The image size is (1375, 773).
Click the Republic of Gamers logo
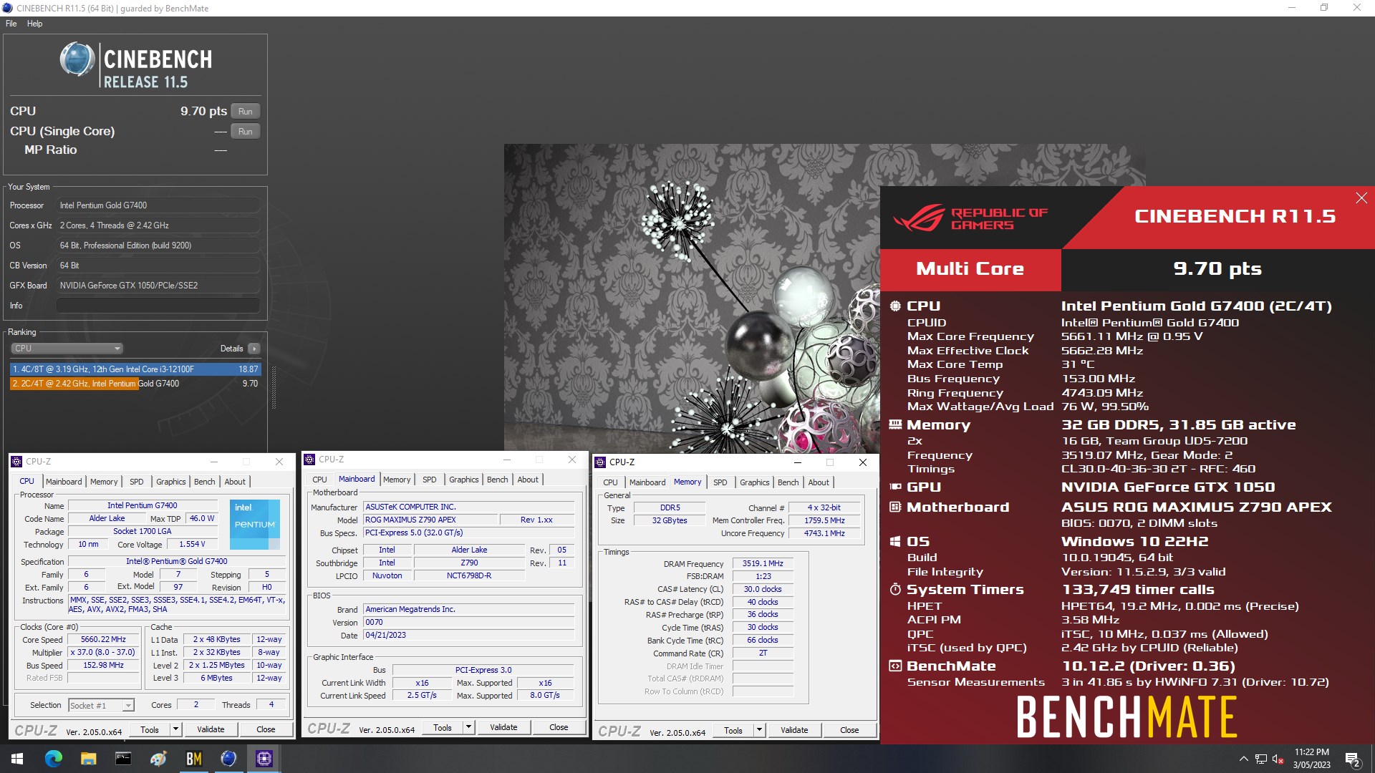(x=970, y=218)
